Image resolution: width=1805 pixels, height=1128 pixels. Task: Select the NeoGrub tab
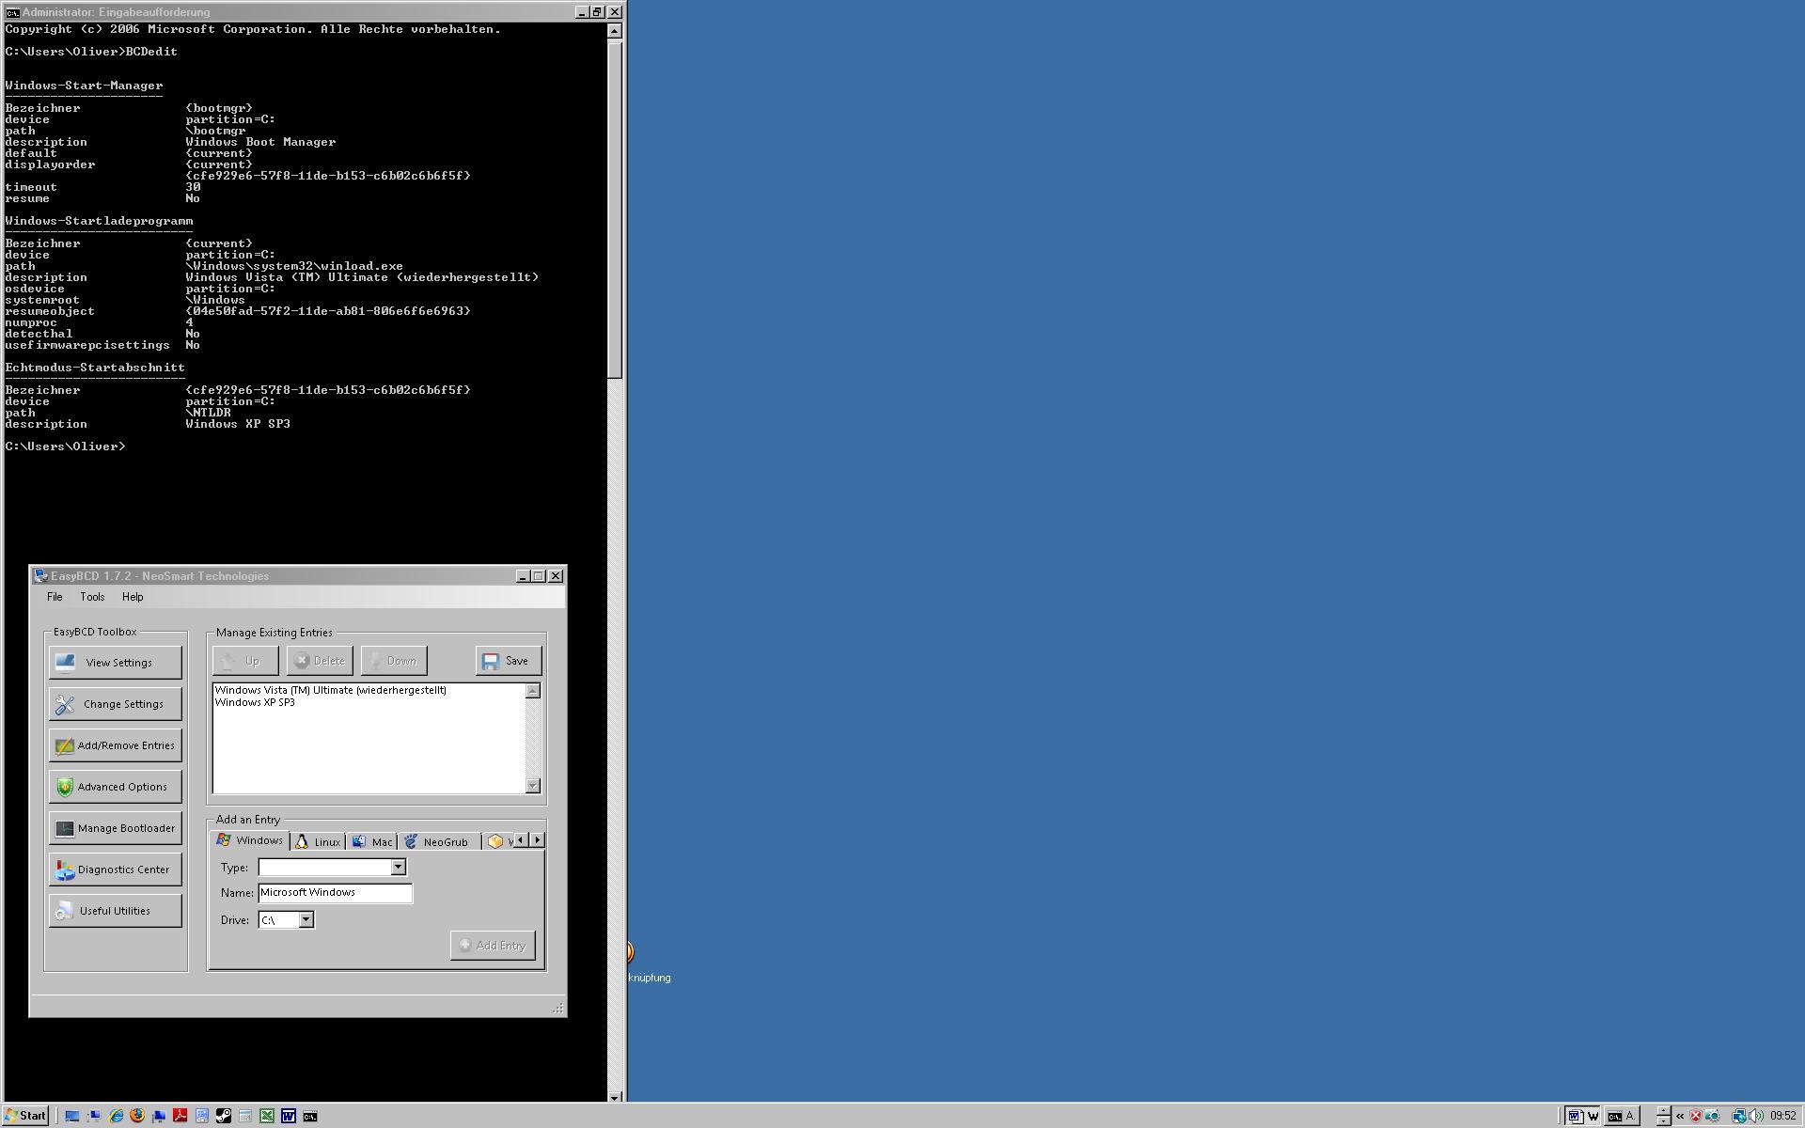[x=436, y=842]
